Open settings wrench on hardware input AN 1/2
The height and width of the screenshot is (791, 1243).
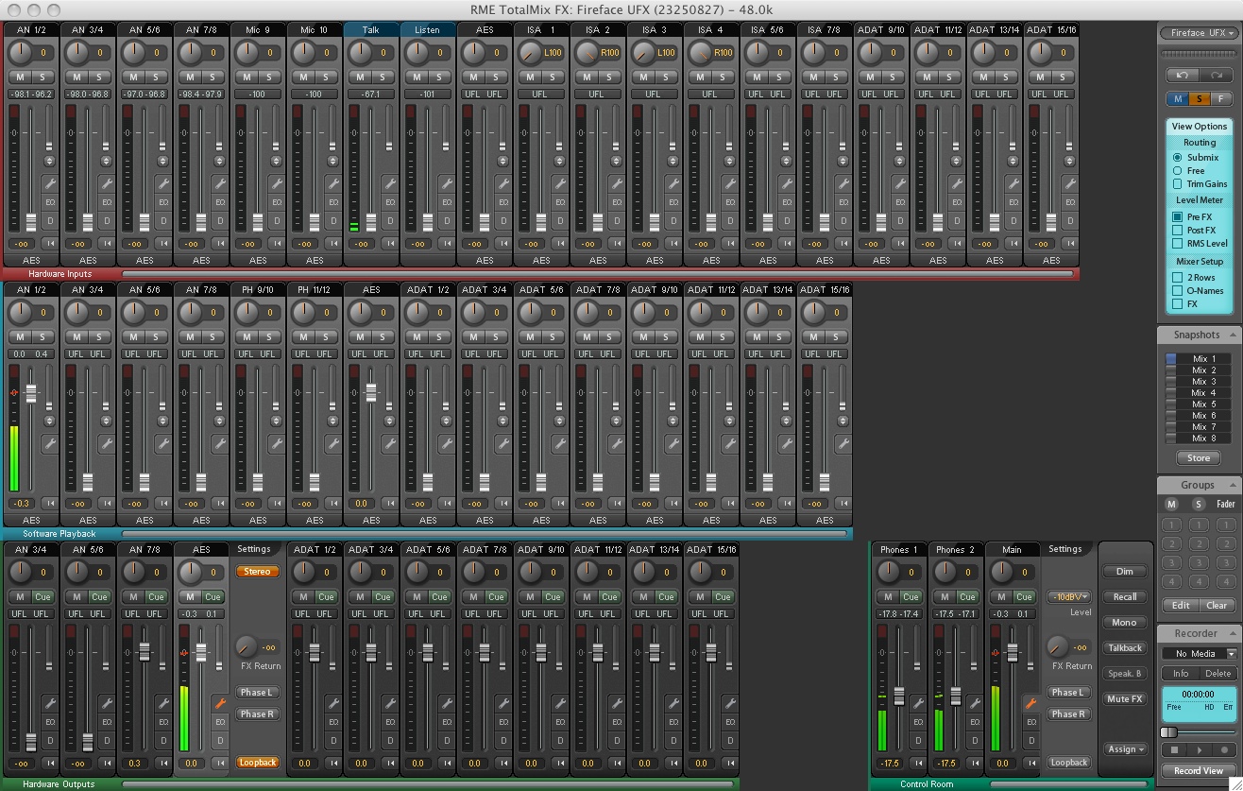click(x=49, y=183)
